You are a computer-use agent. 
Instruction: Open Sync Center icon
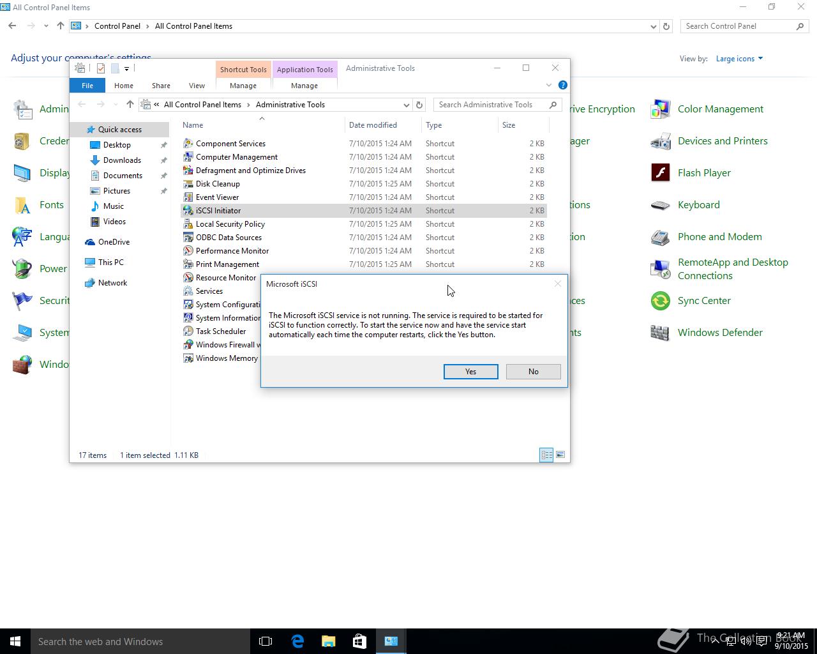pos(661,301)
